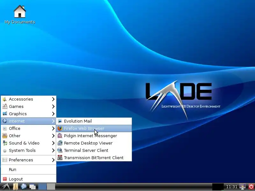
Task: Click the Firefox icon in the submenu
Action: coord(60,128)
